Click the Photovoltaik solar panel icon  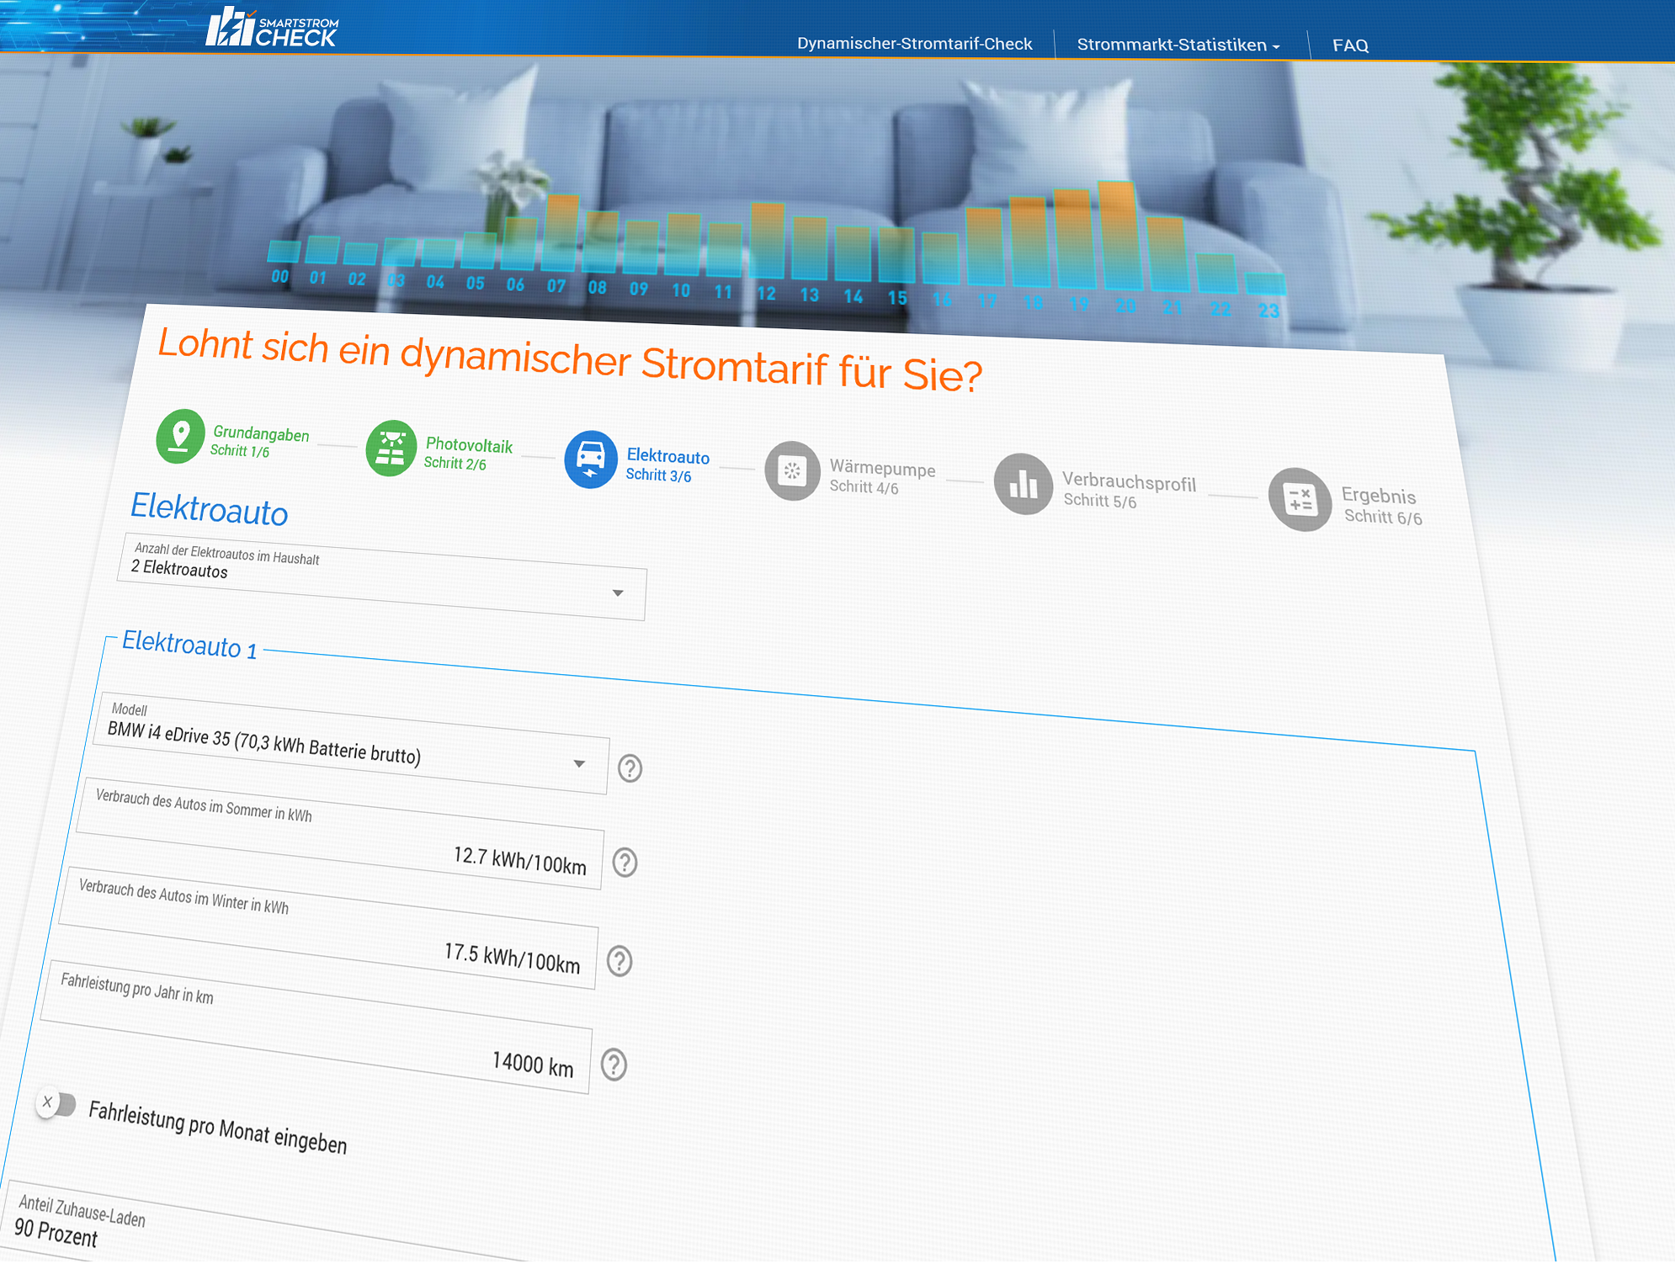pos(391,448)
